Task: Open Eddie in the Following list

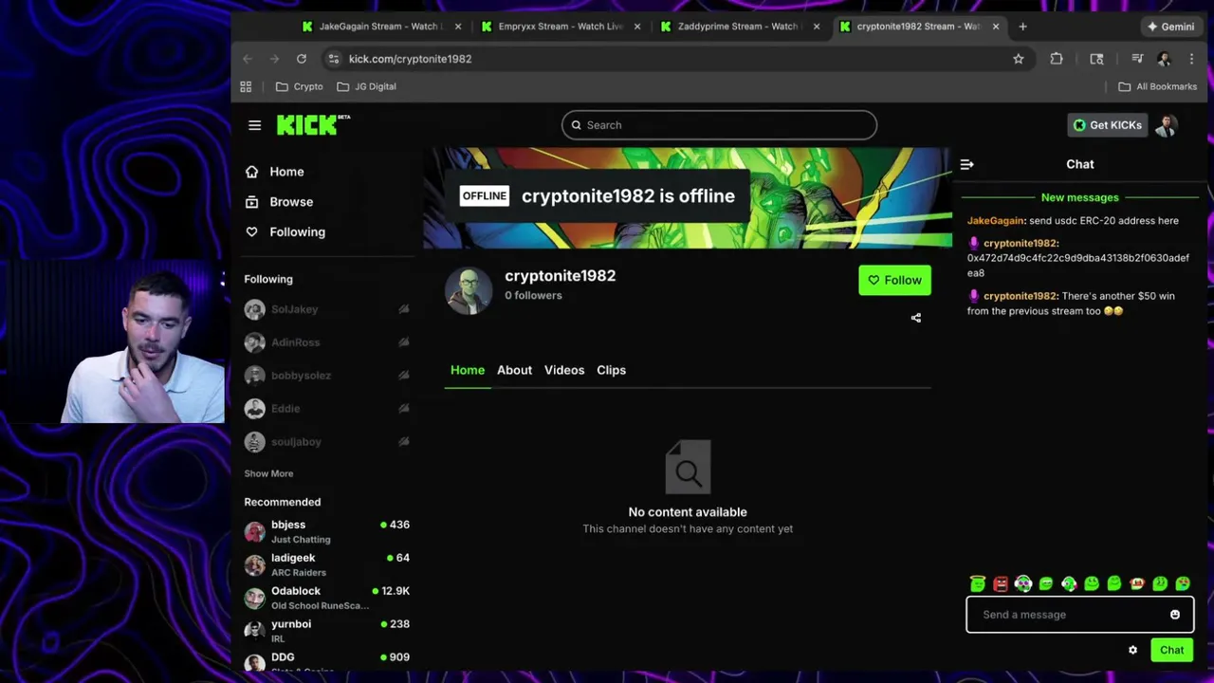Action: pyautogui.click(x=326, y=409)
